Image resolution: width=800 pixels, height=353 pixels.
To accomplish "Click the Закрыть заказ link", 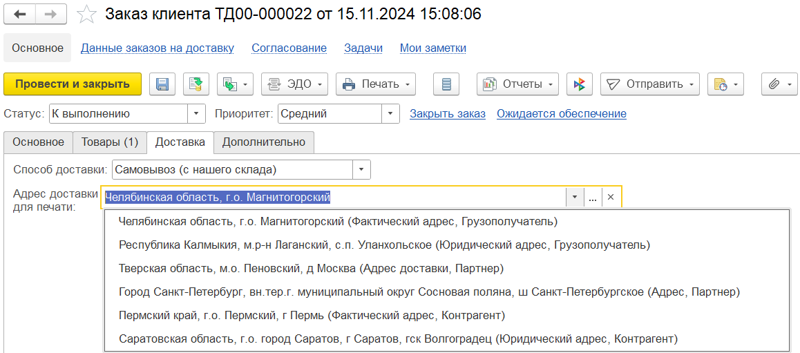I will point(448,114).
